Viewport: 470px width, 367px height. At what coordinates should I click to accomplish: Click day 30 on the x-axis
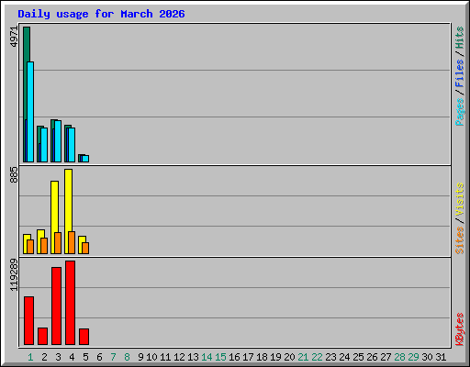pos(427,357)
